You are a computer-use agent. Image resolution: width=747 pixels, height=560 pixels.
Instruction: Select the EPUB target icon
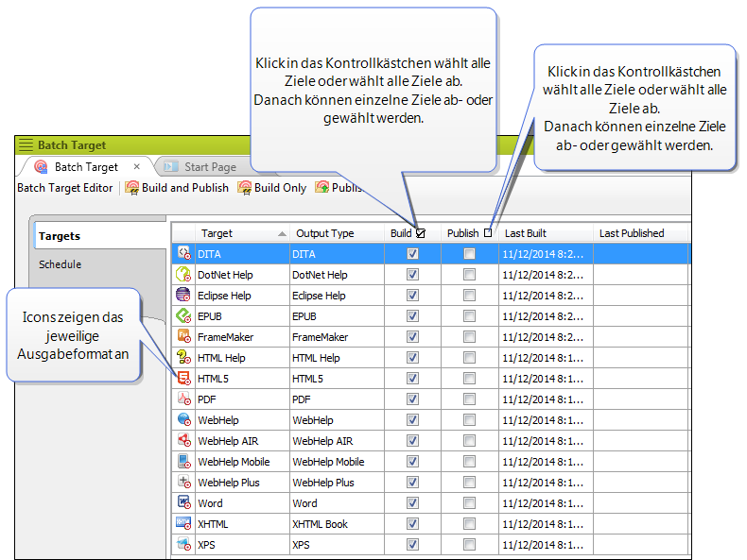point(183,315)
